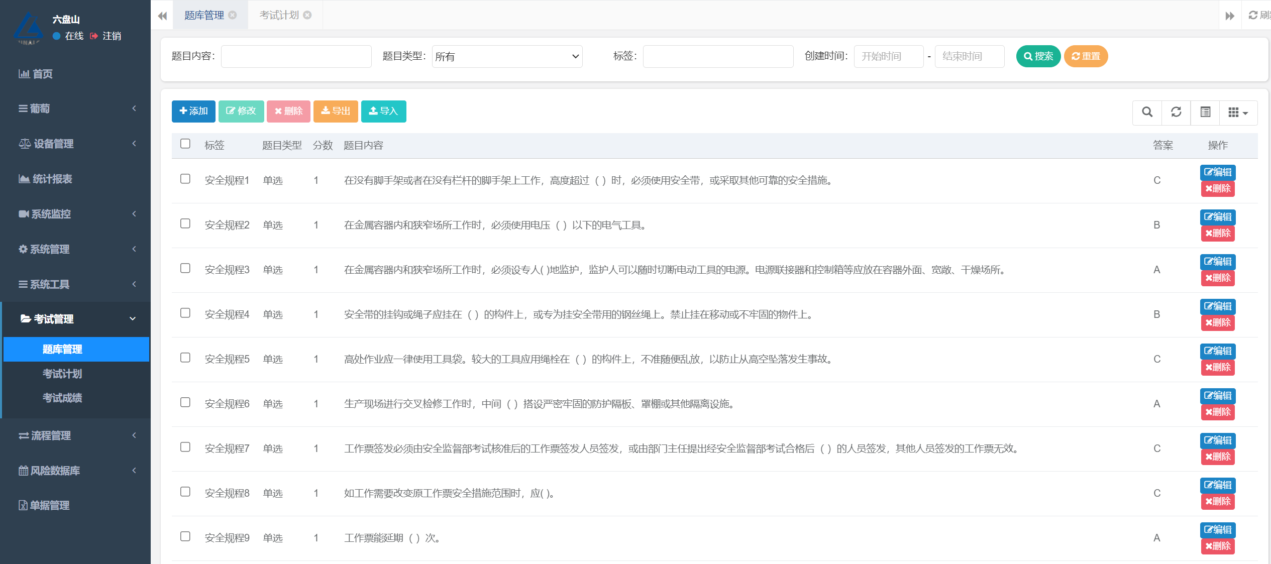Viewport: 1271px width, 564px height.
Task: Edit the 安全规程6 row with 编辑
Action: click(1218, 396)
